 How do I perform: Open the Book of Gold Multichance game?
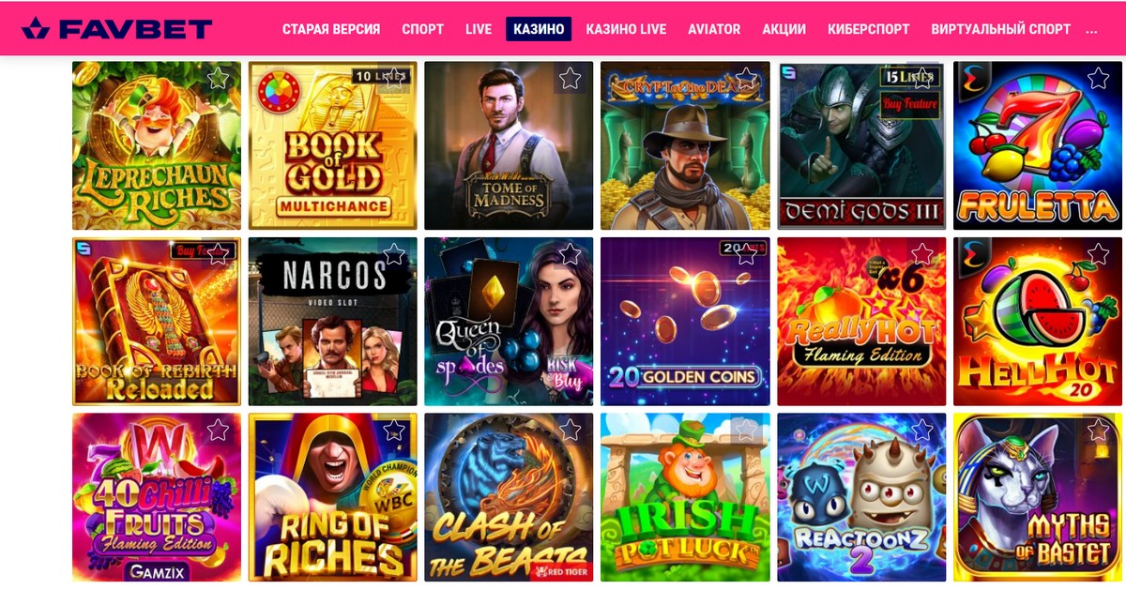[x=333, y=145]
